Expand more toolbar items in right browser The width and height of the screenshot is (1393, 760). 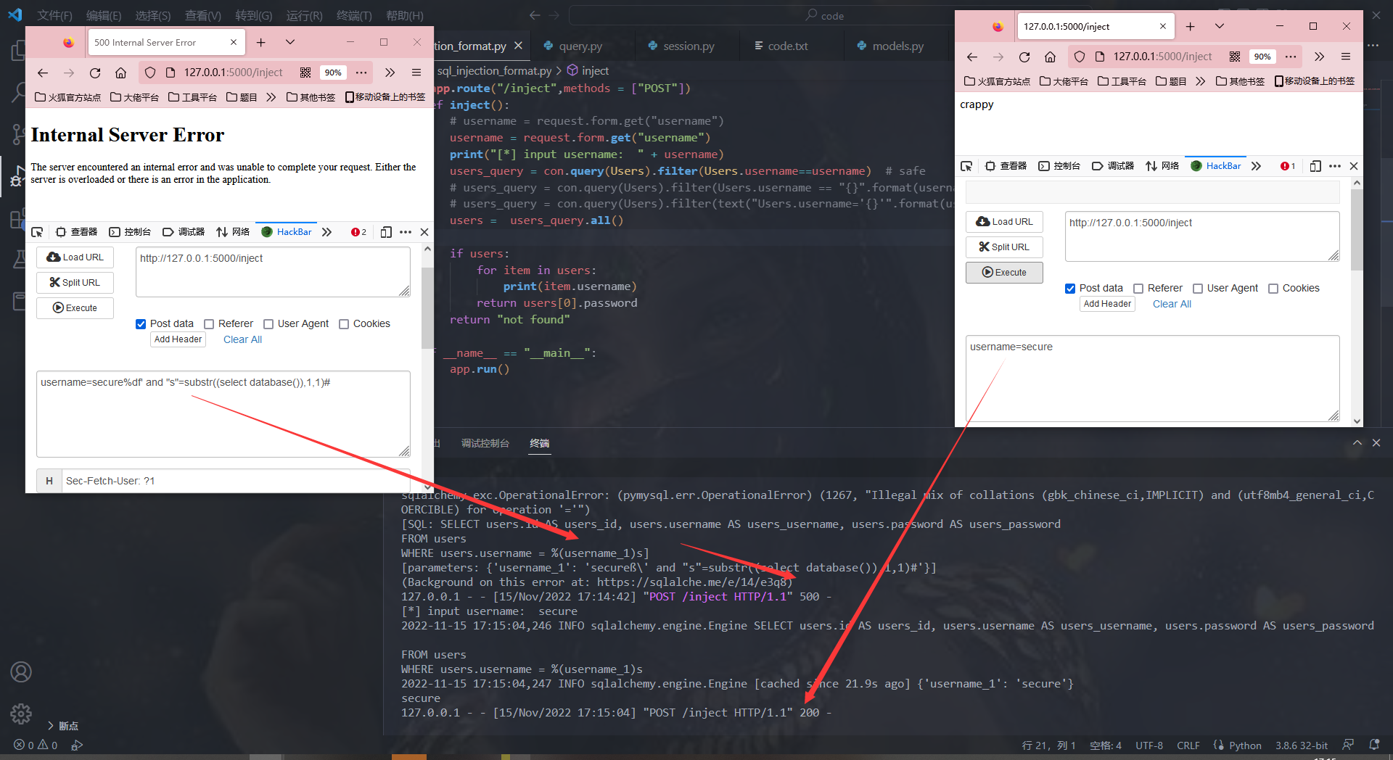[x=1319, y=57]
